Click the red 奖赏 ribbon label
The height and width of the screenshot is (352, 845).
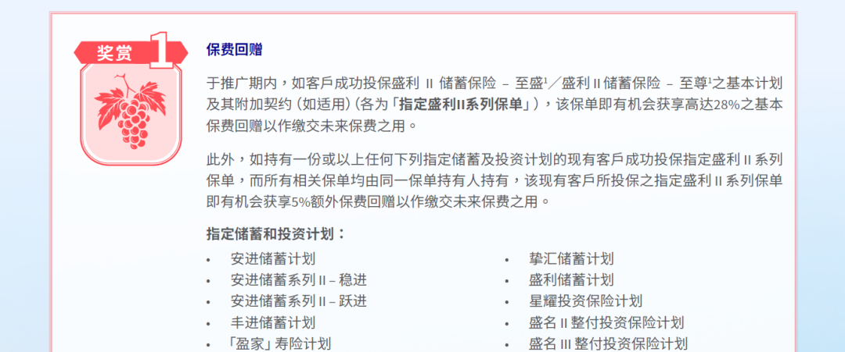pyautogui.click(x=115, y=53)
